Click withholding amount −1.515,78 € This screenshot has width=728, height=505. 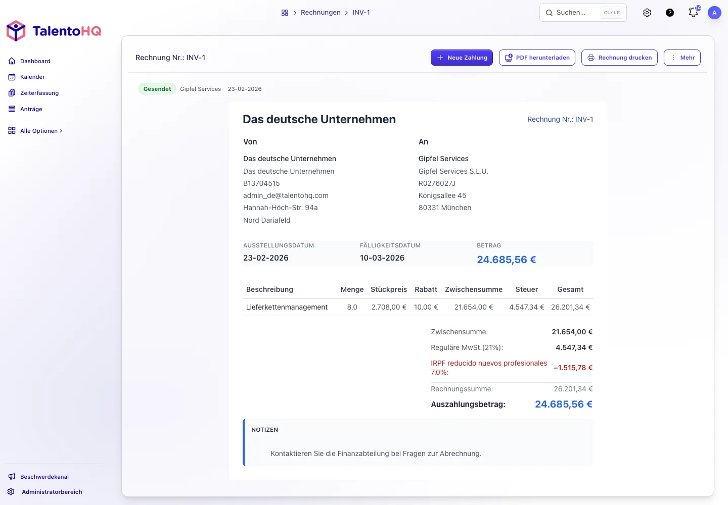tap(573, 368)
